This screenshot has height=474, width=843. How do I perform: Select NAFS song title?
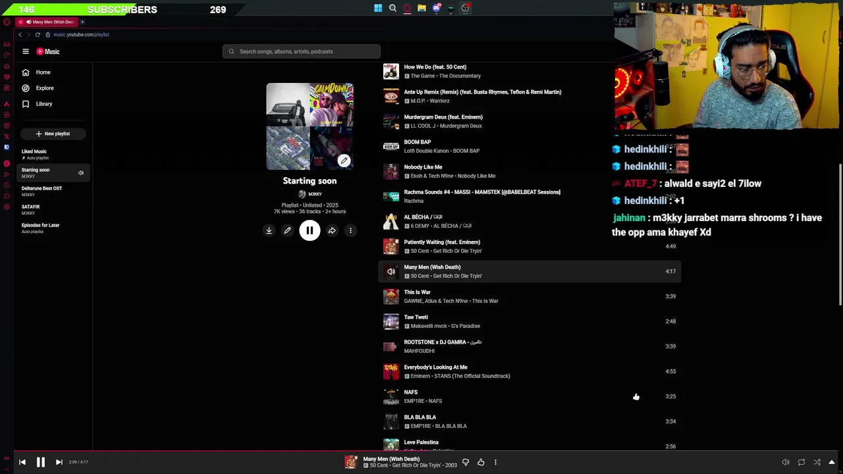click(x=410, y=392)
